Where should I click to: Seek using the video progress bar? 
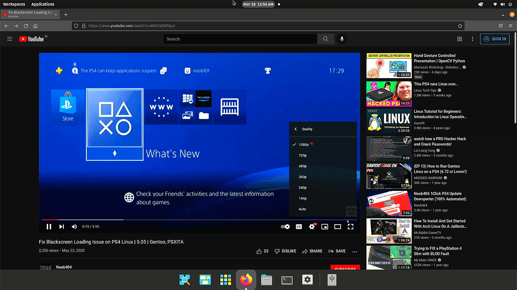(x=199, y=220)
